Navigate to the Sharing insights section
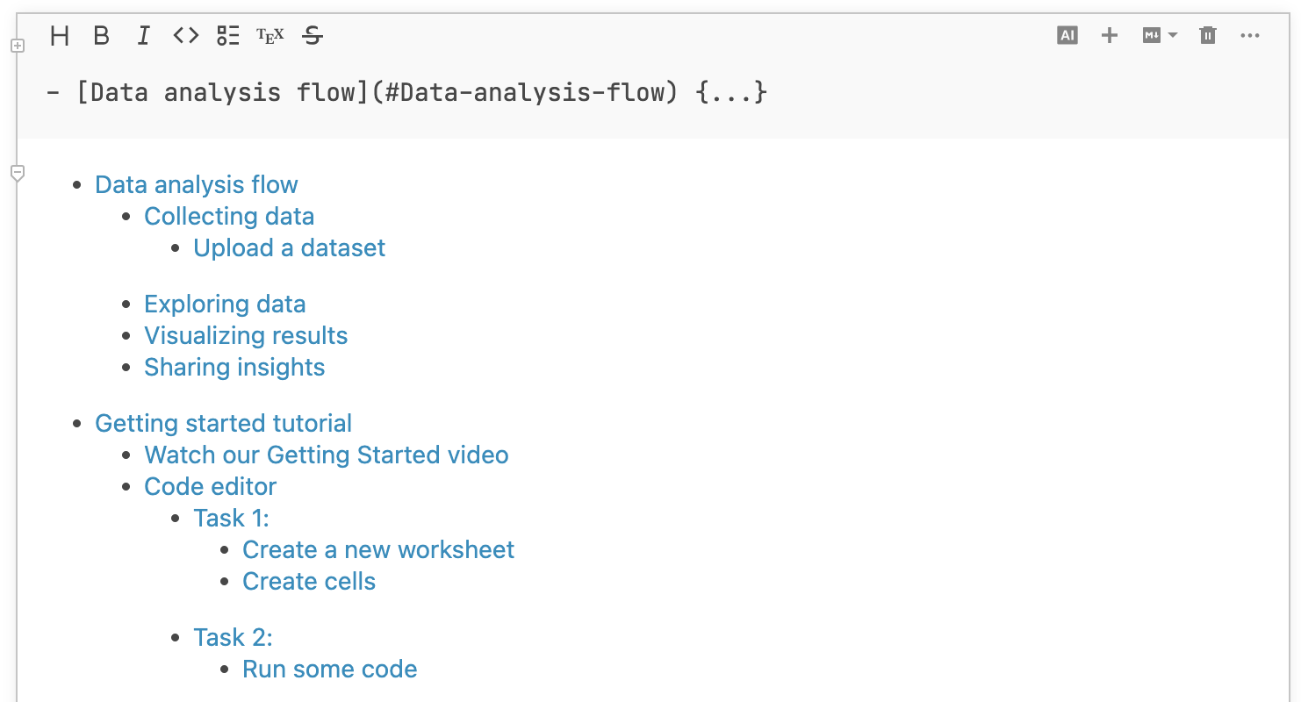The image size is (1301, 702). (234, 367)
